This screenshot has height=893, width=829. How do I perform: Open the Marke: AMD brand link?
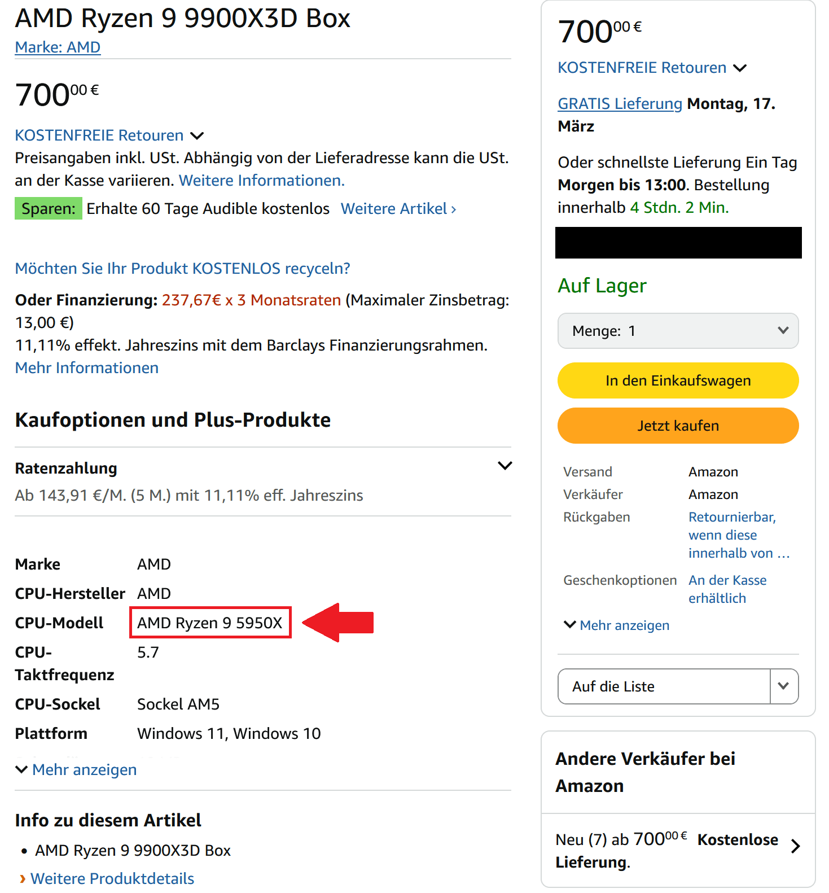tap(58, 47)
